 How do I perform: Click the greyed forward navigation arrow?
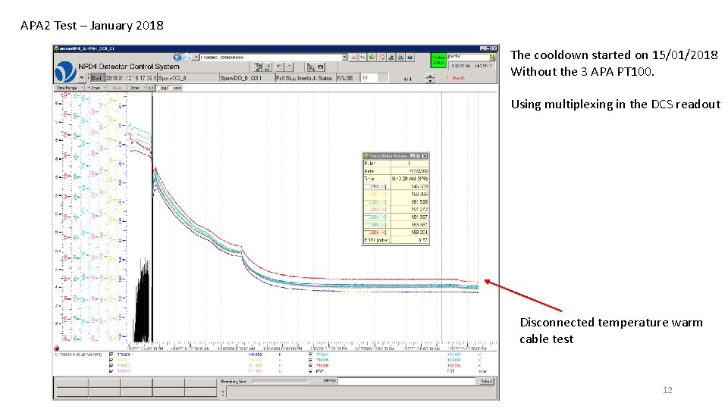[x=187, y=57]
